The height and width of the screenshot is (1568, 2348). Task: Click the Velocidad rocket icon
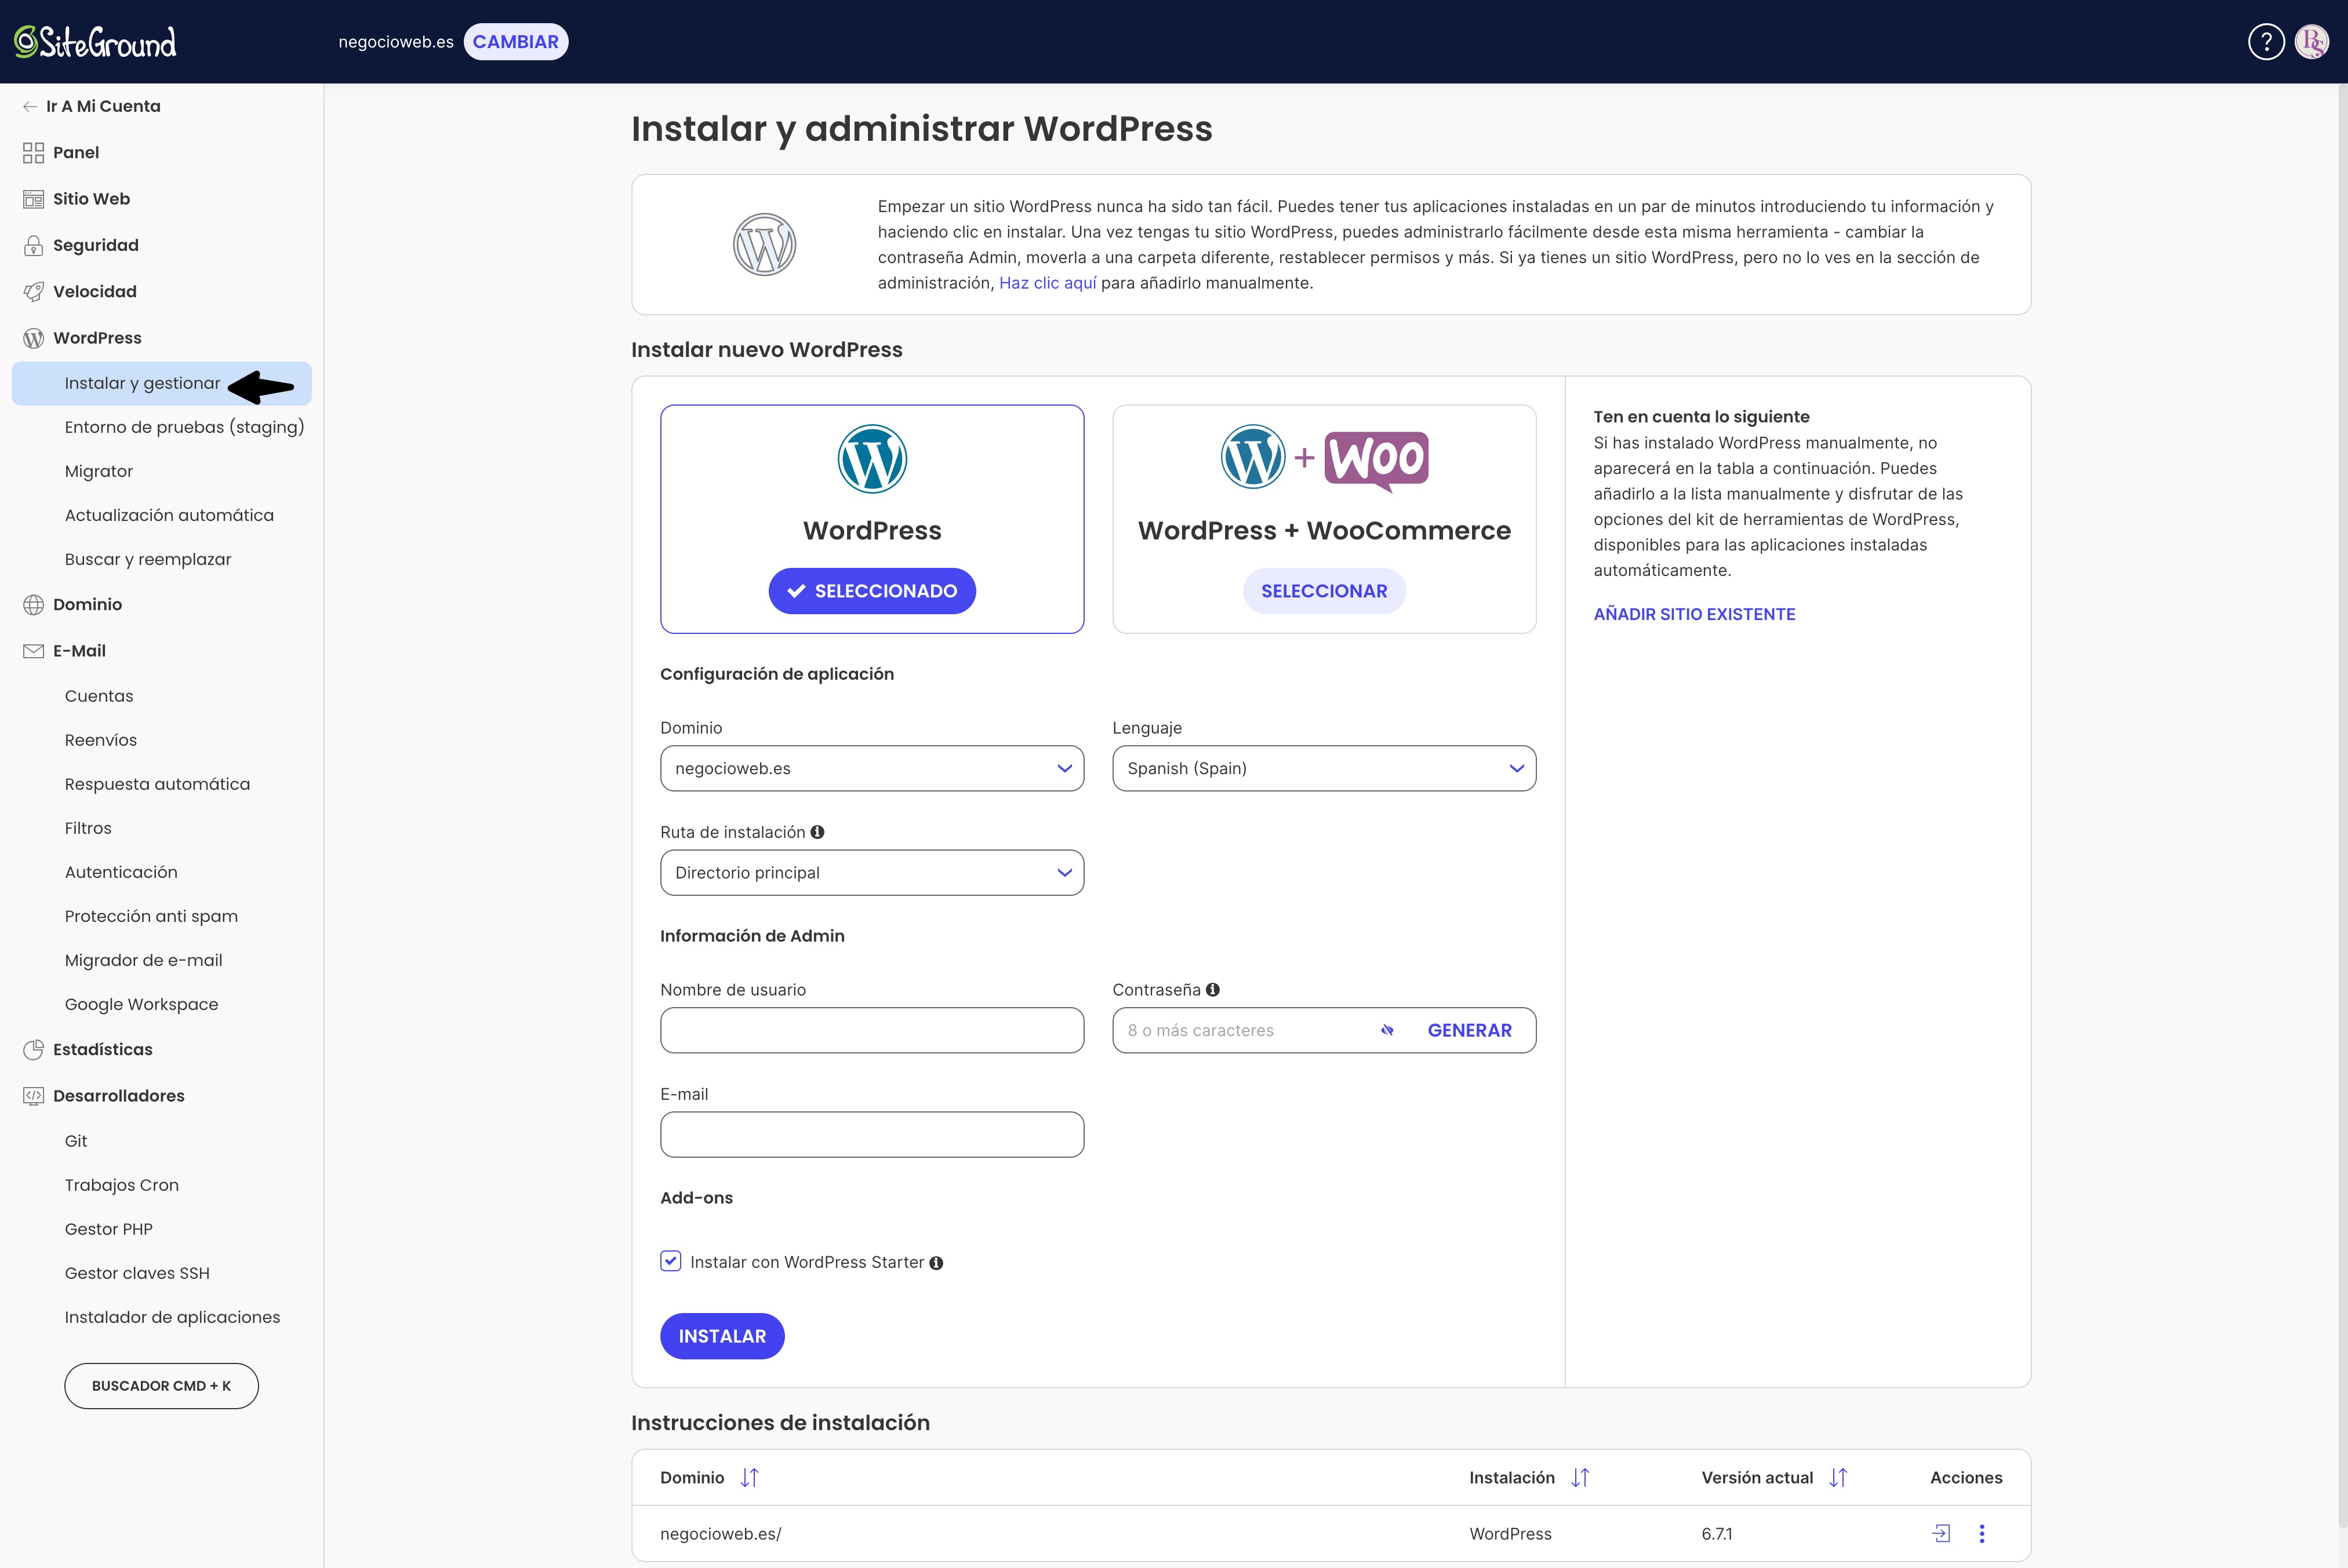(x=33, y=292)
